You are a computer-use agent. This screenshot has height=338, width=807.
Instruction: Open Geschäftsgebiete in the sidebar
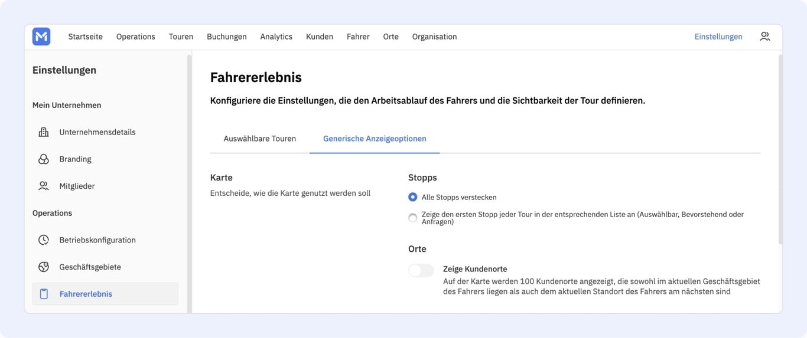coord(105,267)
